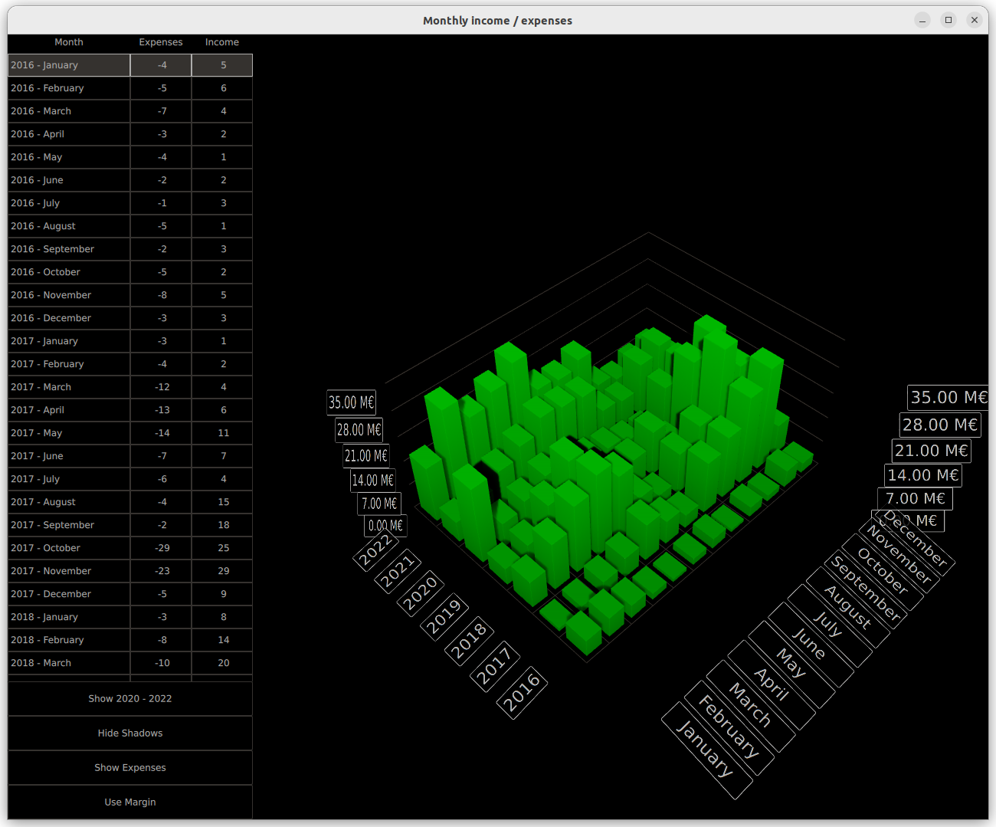Maximize the Monthly income / expenses window
Image resolution: width=996 pixels, height=827 pixels.
948,20
